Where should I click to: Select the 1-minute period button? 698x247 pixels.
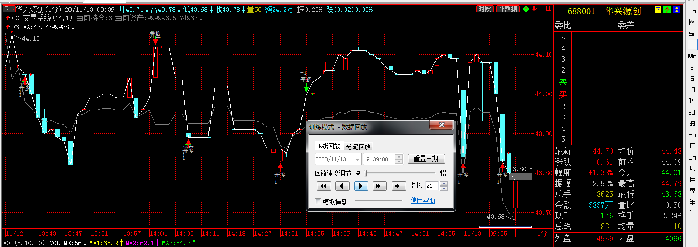(x=692, y=44)
